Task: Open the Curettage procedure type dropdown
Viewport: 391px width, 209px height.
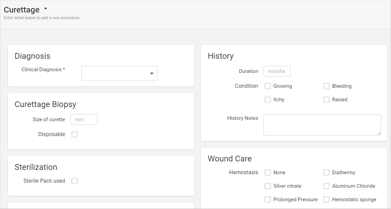Action: point(45,9)
